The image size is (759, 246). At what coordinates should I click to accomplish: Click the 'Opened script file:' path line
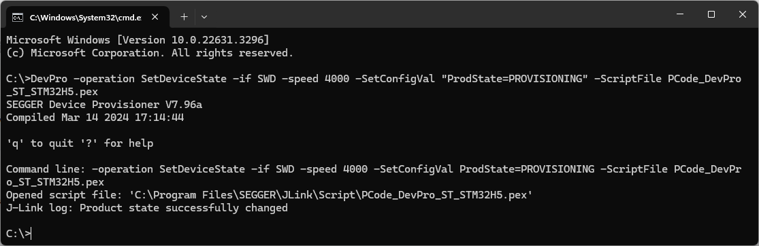269,195
